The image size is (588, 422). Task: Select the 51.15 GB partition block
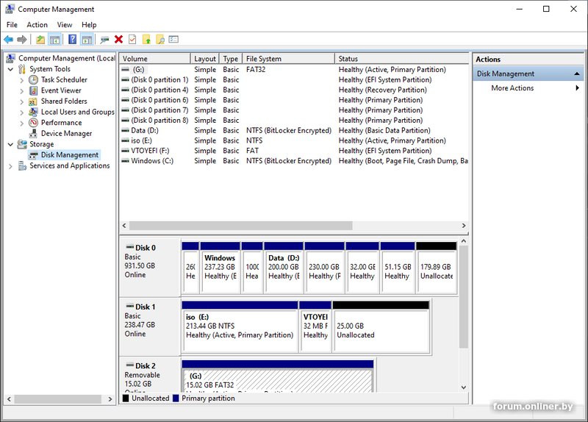pyautogui.click(x=398, y=268)
